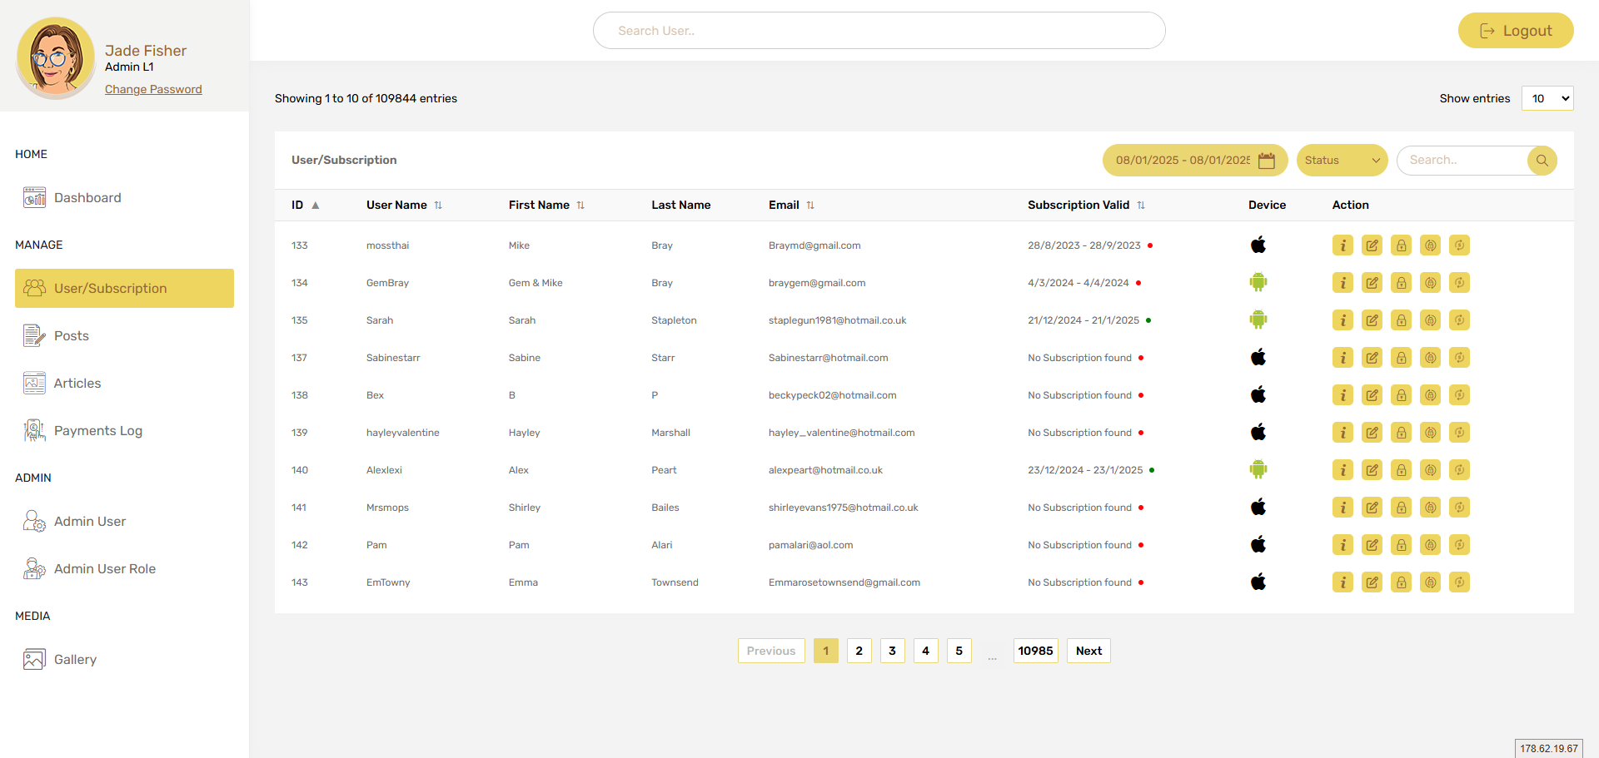This screenshot has width=1599, height=758.
Task: Click the reset-lock icon for Sabinestarr
Action: point(1430,358)
